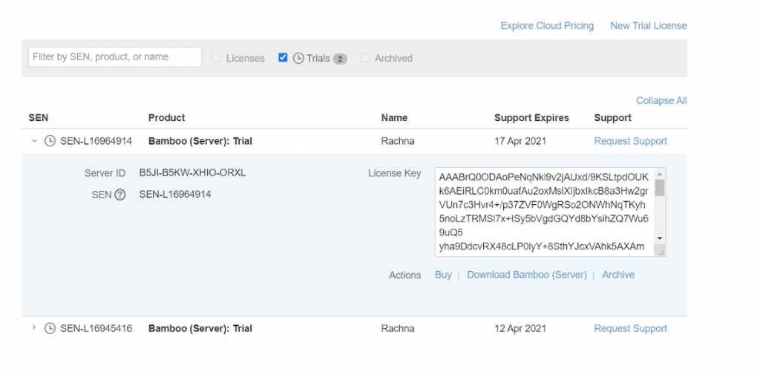Expand the SEN-L16945416 license row

[33, 328]
